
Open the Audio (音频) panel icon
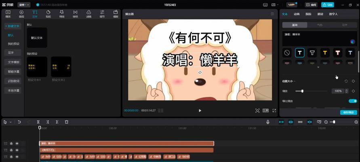pos(21,14)
